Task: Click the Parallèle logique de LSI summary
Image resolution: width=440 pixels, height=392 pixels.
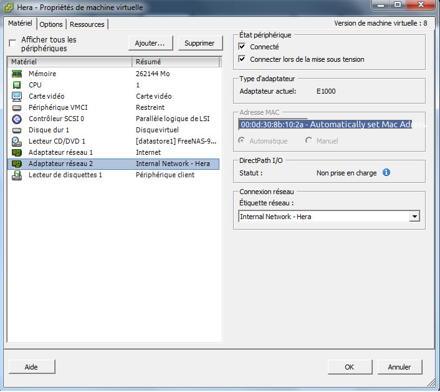Action: click(173, 119)
